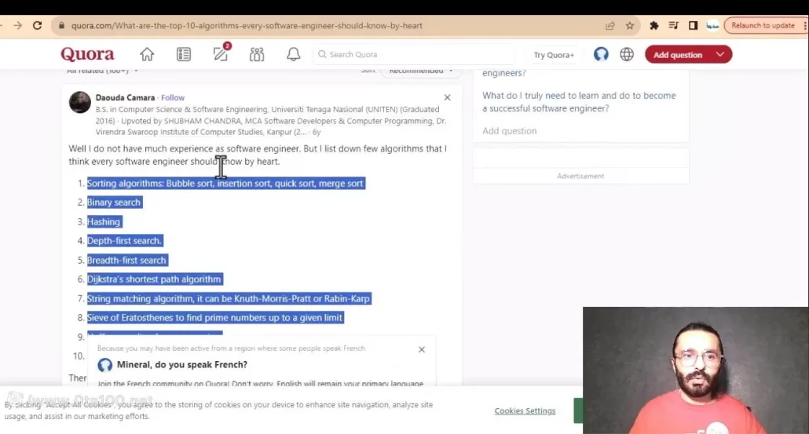Click the Quora profile avatar icon
The height and width of the screenshot is (434, 809).
601,55
